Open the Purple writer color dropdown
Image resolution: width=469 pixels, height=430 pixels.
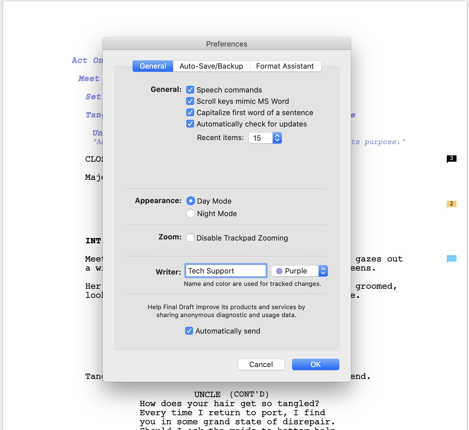point(323,271)
